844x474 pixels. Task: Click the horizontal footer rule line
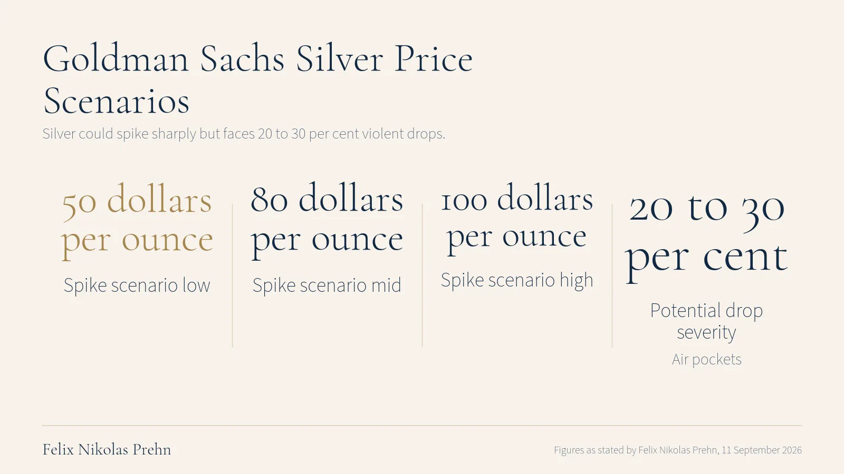click(x=422, y=426)
